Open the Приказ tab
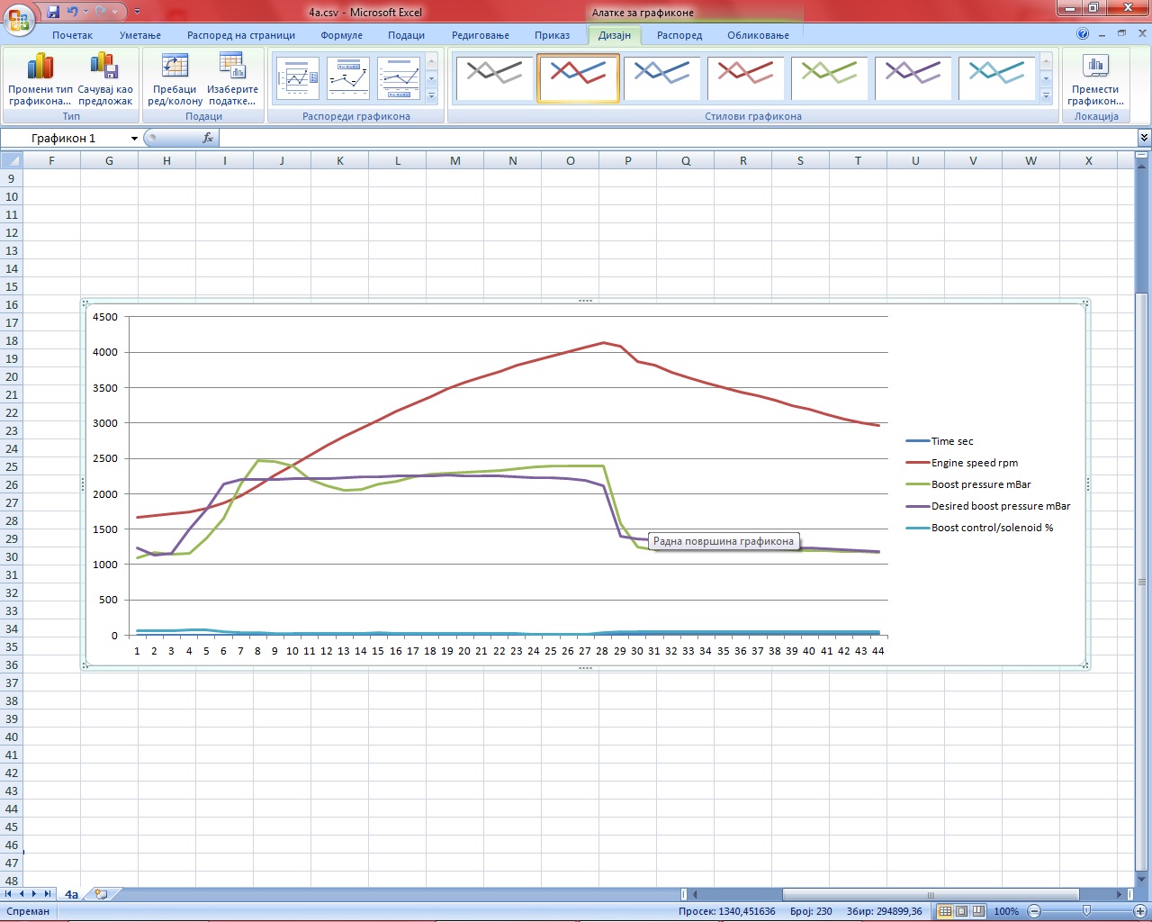This screenshot has width=1152, height=922. (x=552, y=35)
